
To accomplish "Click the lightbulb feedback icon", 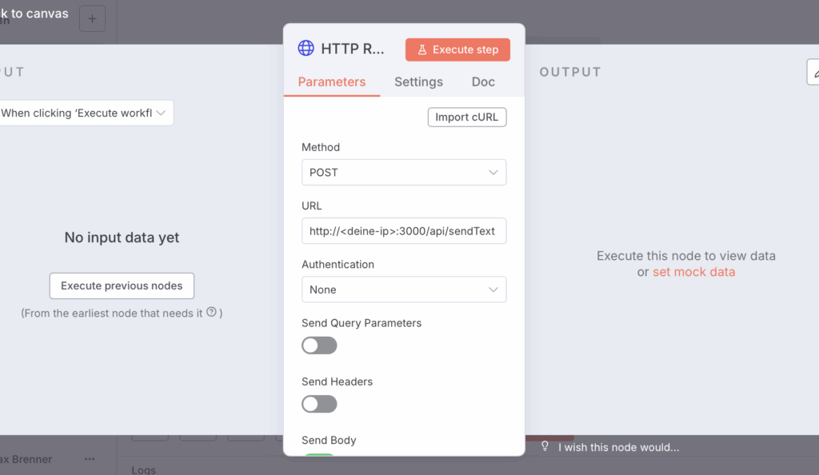I will click(x=545, y=447).
